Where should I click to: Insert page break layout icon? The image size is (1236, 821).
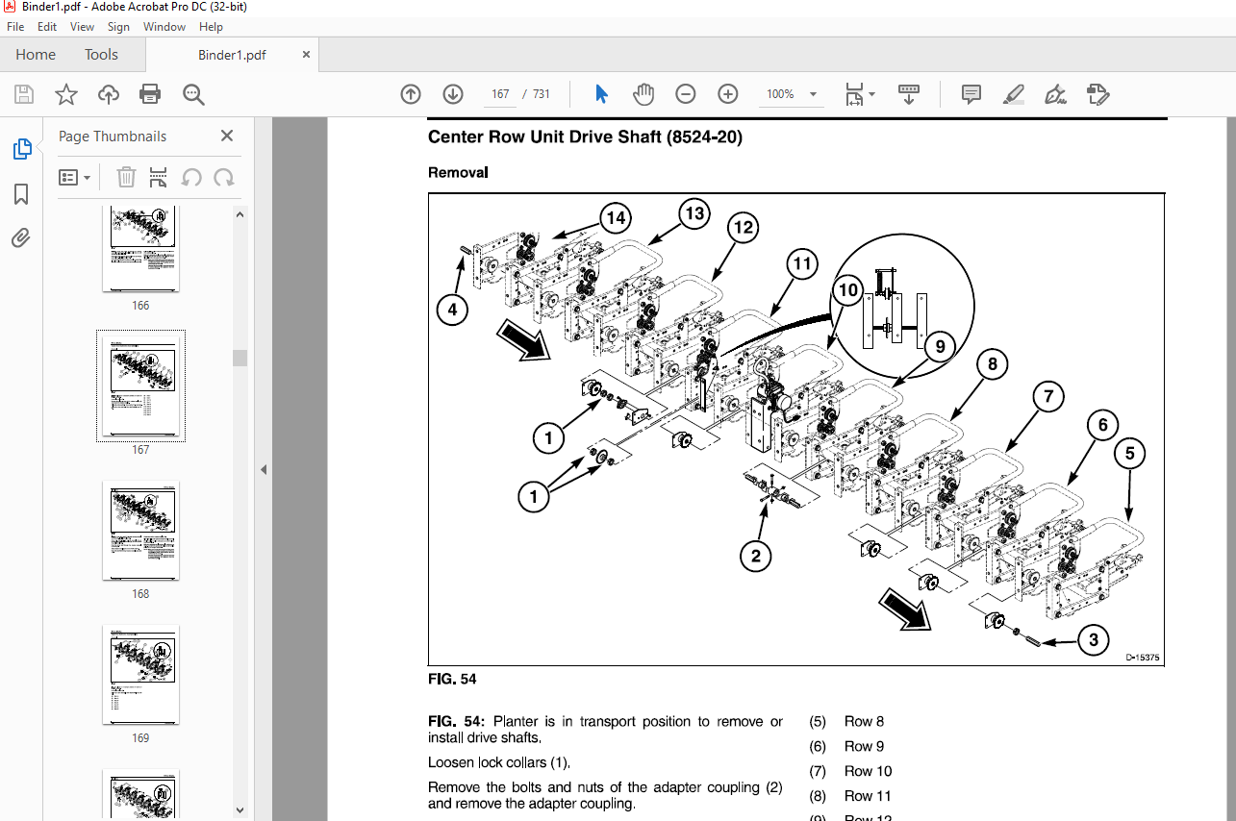click(159, 177)
